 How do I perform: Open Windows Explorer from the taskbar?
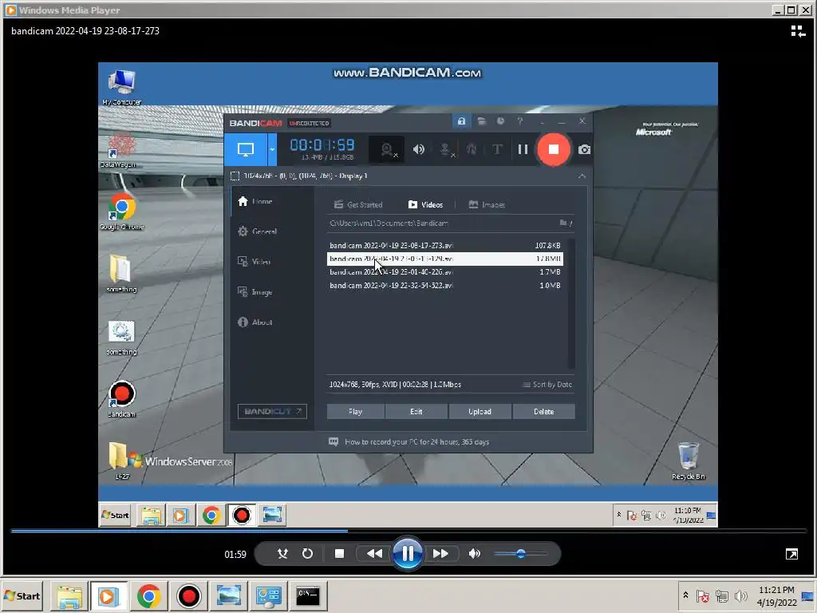pyautogui.click(x=69, y=595)
